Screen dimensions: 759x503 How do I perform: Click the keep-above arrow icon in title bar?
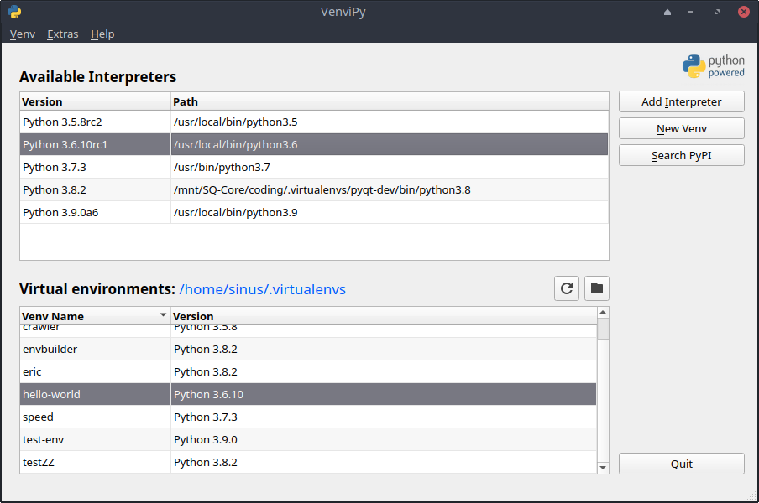[667, 12]
